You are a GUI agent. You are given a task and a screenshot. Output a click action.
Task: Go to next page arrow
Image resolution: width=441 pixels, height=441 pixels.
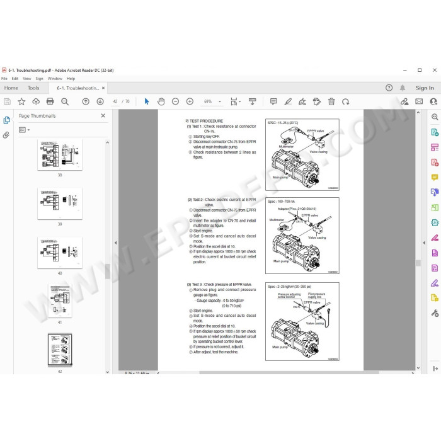pos(100,101)
